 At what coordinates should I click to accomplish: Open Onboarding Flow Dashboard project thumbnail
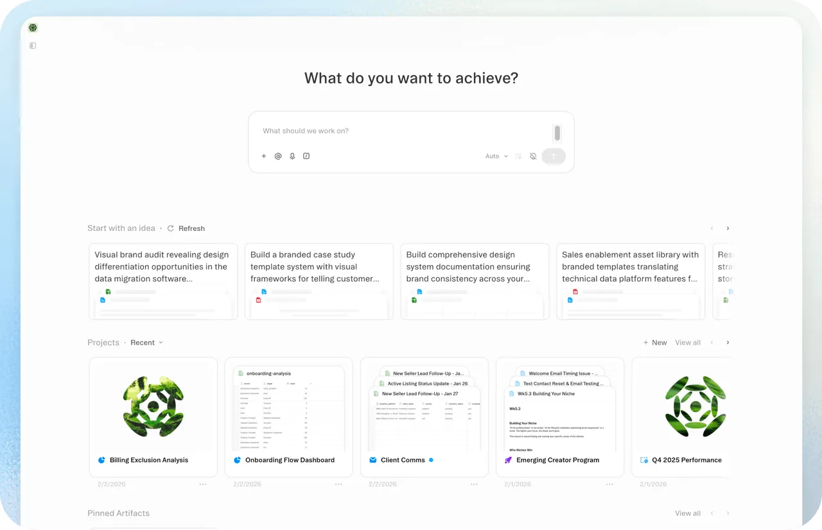[x=289, y=407]
